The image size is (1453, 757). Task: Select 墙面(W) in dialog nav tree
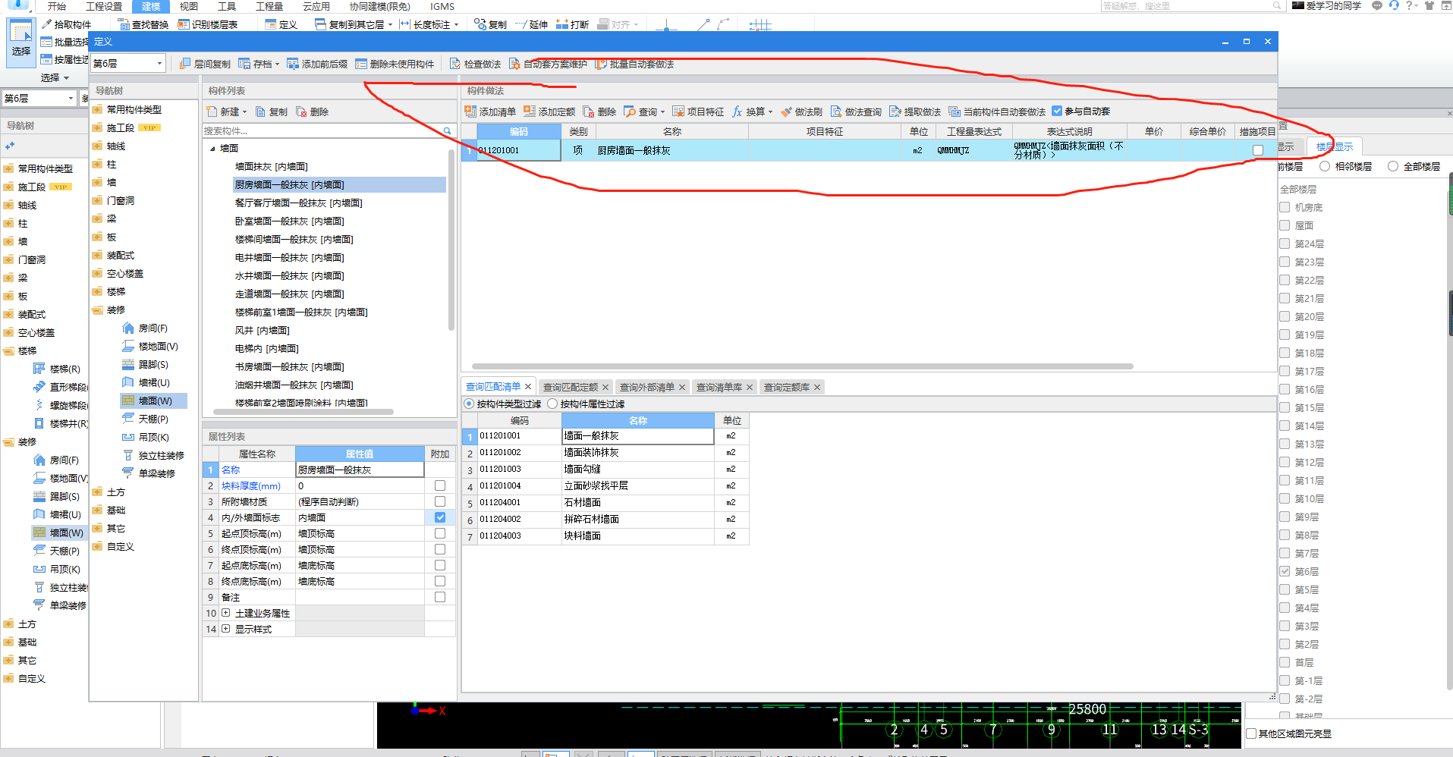(x=155, y=400)
